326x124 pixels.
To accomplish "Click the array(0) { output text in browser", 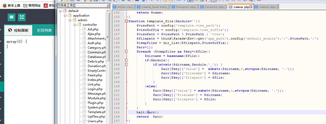I will tap(17, 42).
